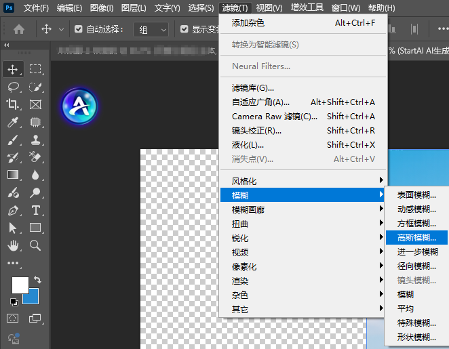Select the Lasso tool
The image size is (449, 349).
tap(13, 87)
